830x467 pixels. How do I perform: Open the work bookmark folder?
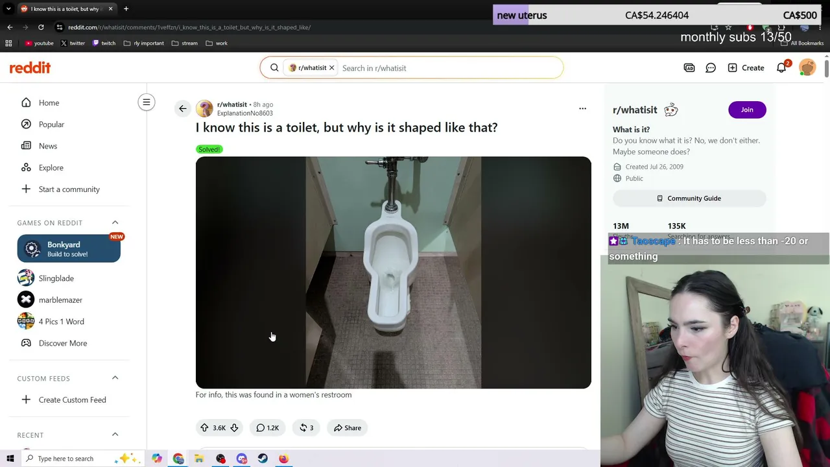tap(217, 43)
